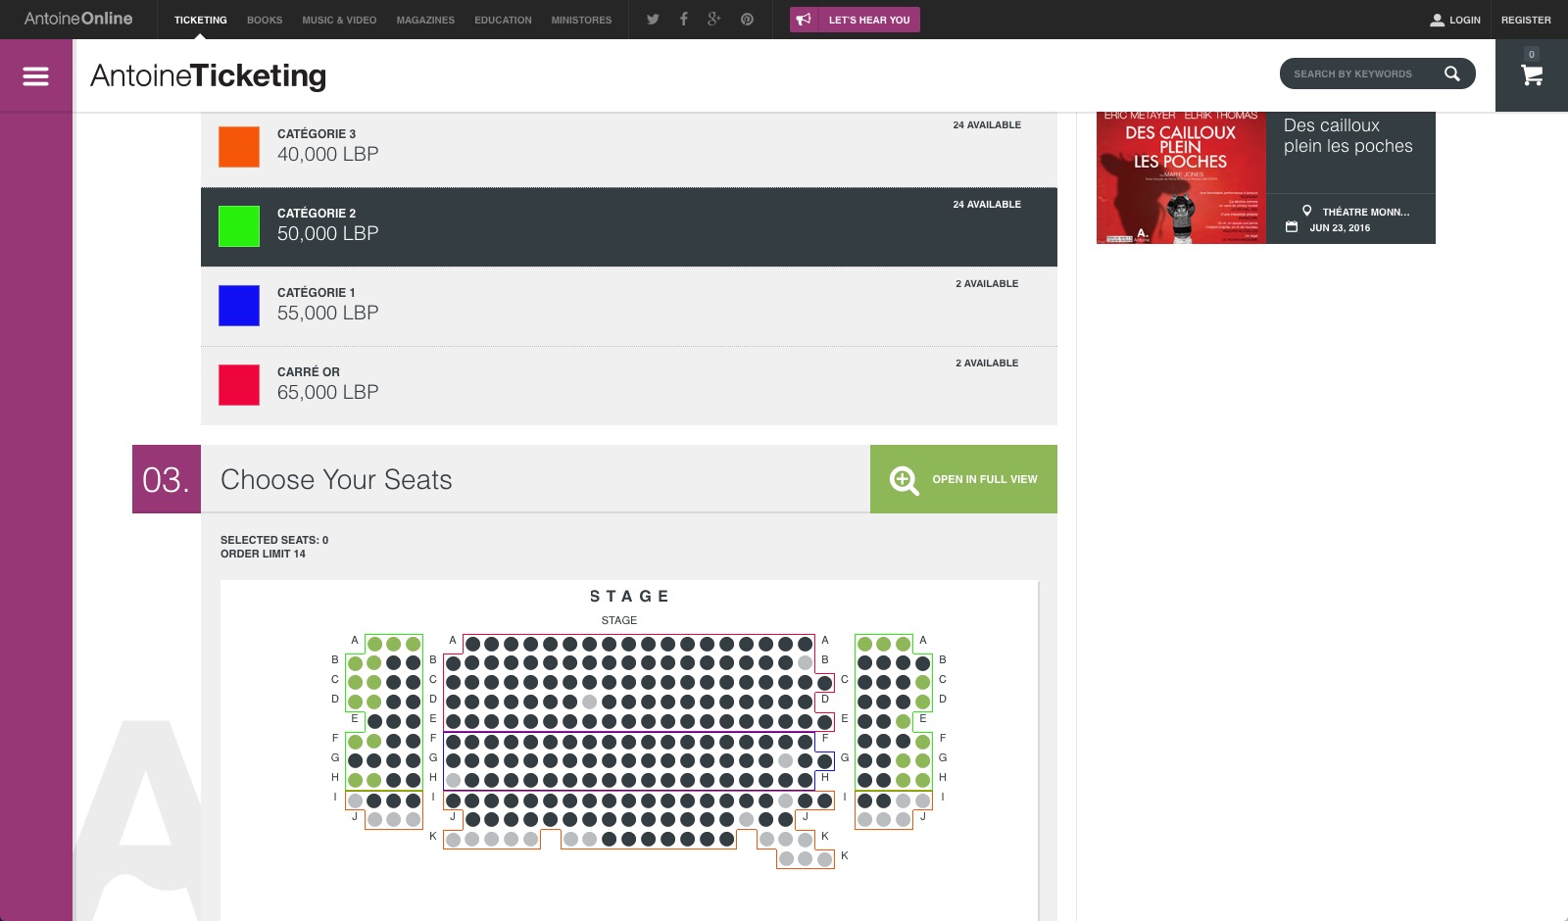This screenshot has width=1568, height=921.
Task: Click the megaphone Let's Hear You icon
Action: click(804, 20)
